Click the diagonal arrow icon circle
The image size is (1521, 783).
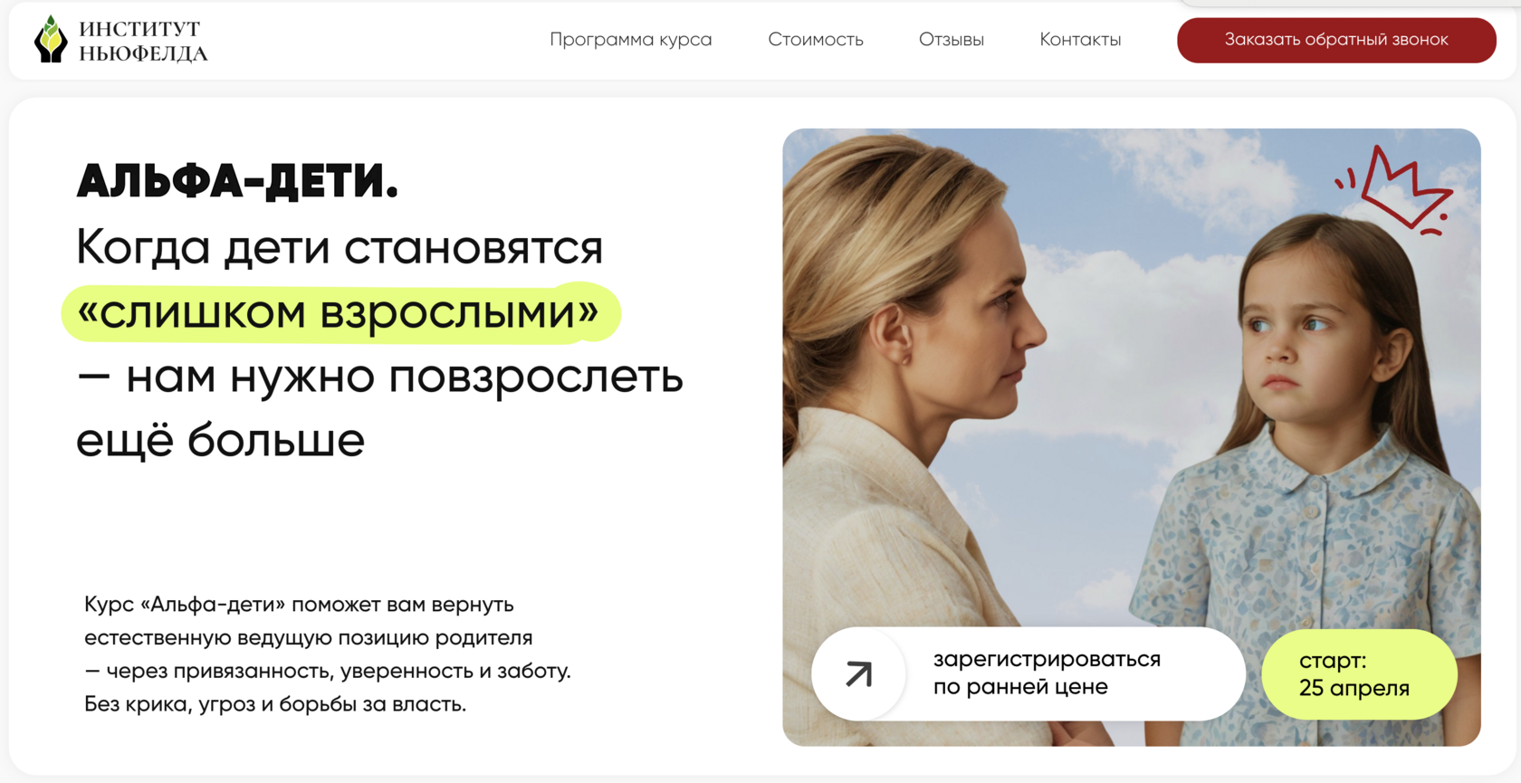858,673
